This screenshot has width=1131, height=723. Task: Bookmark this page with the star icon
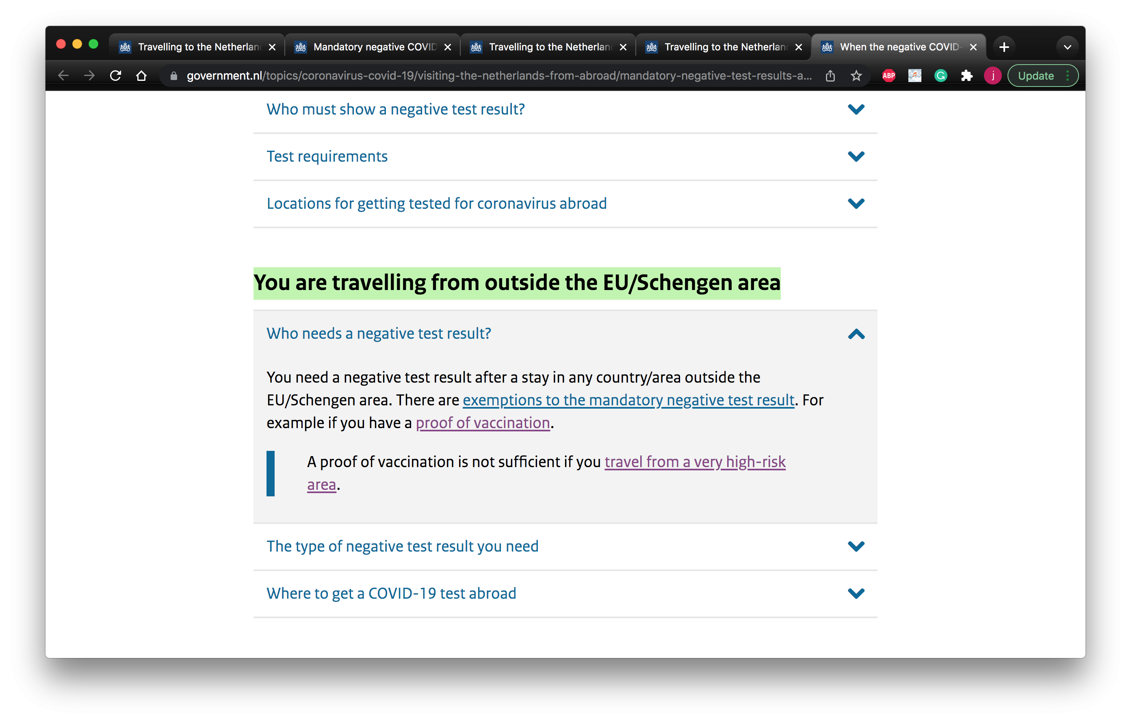coord(856,76)
